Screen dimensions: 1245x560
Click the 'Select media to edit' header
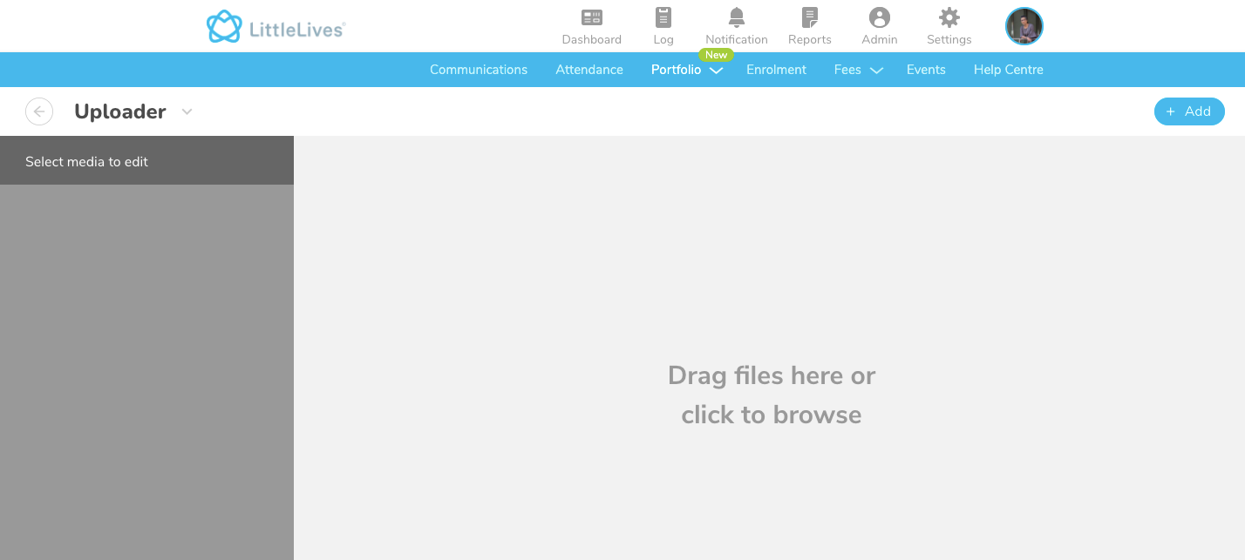(x=146, y=161)
